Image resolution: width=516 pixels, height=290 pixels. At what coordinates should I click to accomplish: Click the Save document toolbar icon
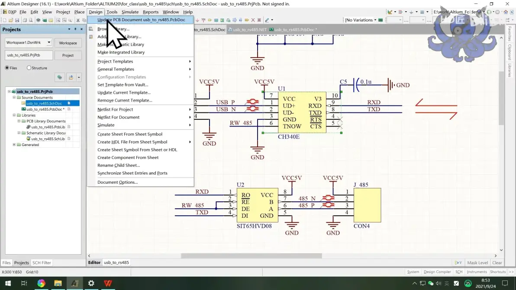[x=17, y=20]
